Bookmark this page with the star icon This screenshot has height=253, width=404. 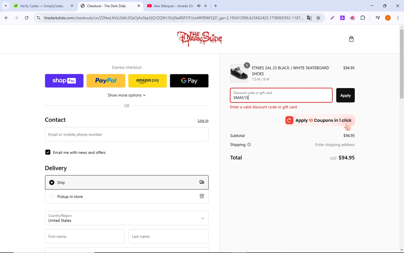[x=318, y=18]
